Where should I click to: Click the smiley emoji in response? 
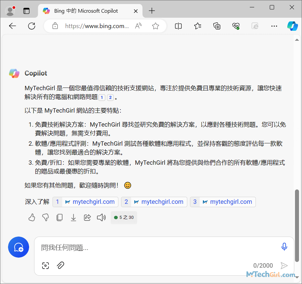pos(127,185)
